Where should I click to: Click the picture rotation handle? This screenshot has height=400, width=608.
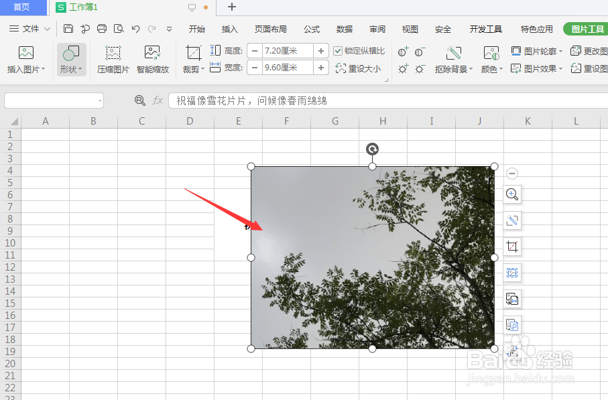[372, 149]
